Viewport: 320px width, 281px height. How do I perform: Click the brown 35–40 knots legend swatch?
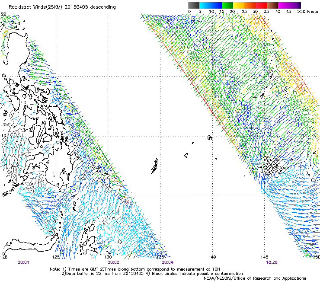coord(272,5)
